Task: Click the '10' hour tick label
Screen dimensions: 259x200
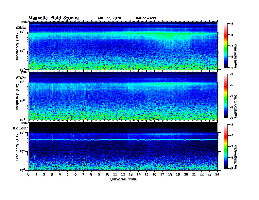Action: pyautogui.click(x=107, y=175)
